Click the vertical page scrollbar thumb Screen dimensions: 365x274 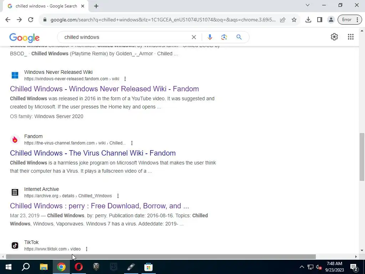[x=362, y=157]
